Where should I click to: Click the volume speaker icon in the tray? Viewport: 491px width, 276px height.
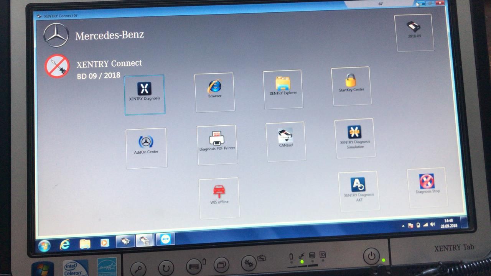coord(433,224)
